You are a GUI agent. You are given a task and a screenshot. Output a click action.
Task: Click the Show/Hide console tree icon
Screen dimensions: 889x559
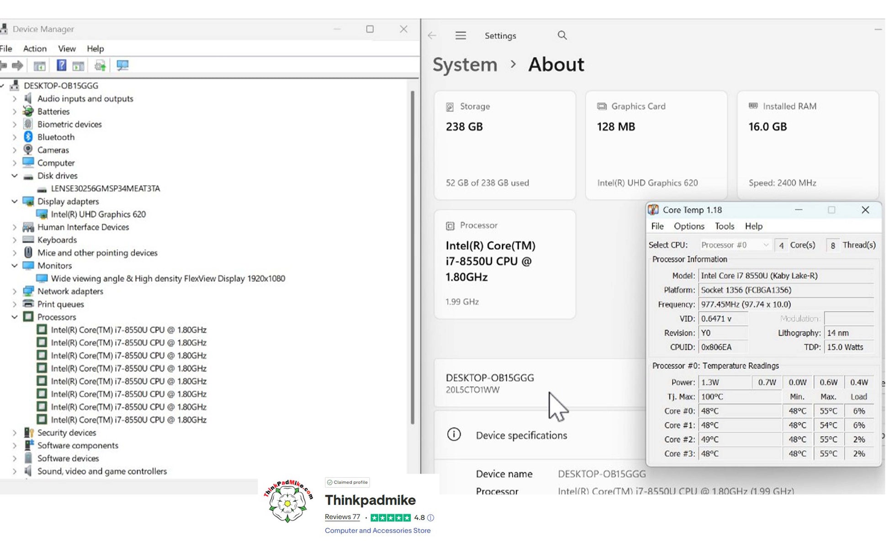(x=40, y=66)
